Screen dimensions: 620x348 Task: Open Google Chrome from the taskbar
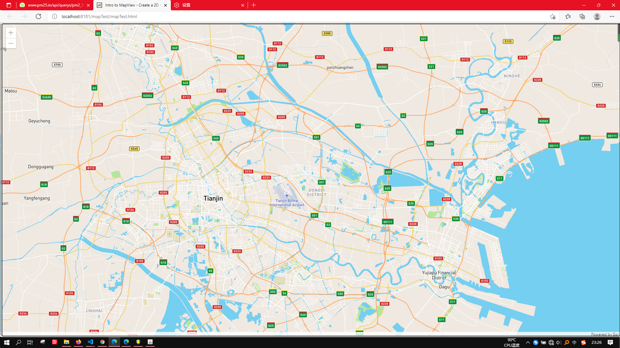pyautogui.click(x=102, y=342)
